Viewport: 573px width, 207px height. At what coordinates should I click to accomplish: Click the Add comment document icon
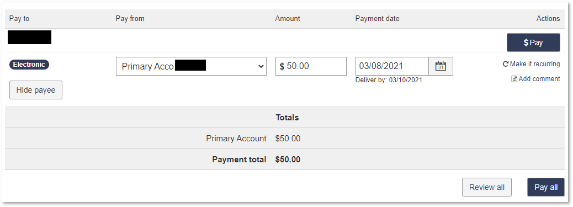pyautogui.click(x=514, y=79)
